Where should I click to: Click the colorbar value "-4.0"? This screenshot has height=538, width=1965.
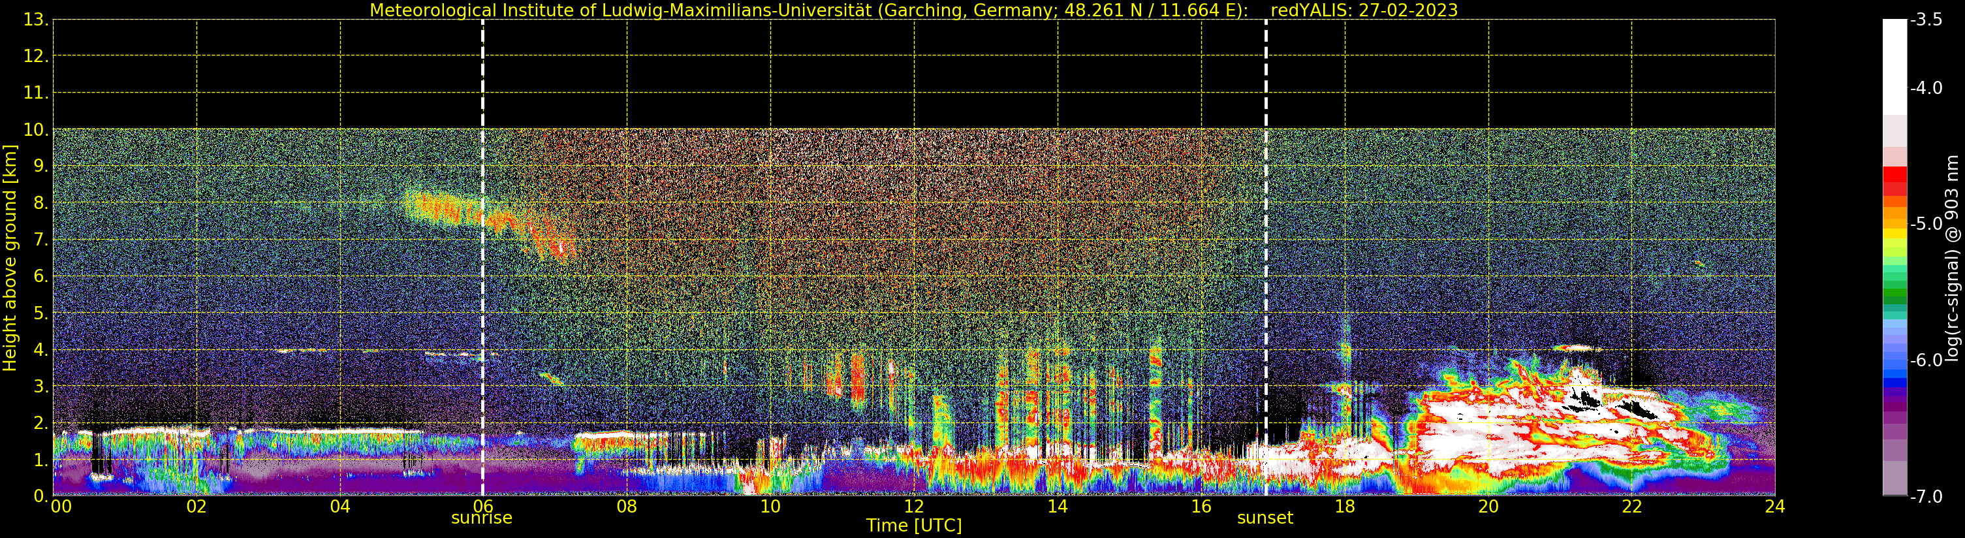pos(1926,87)
